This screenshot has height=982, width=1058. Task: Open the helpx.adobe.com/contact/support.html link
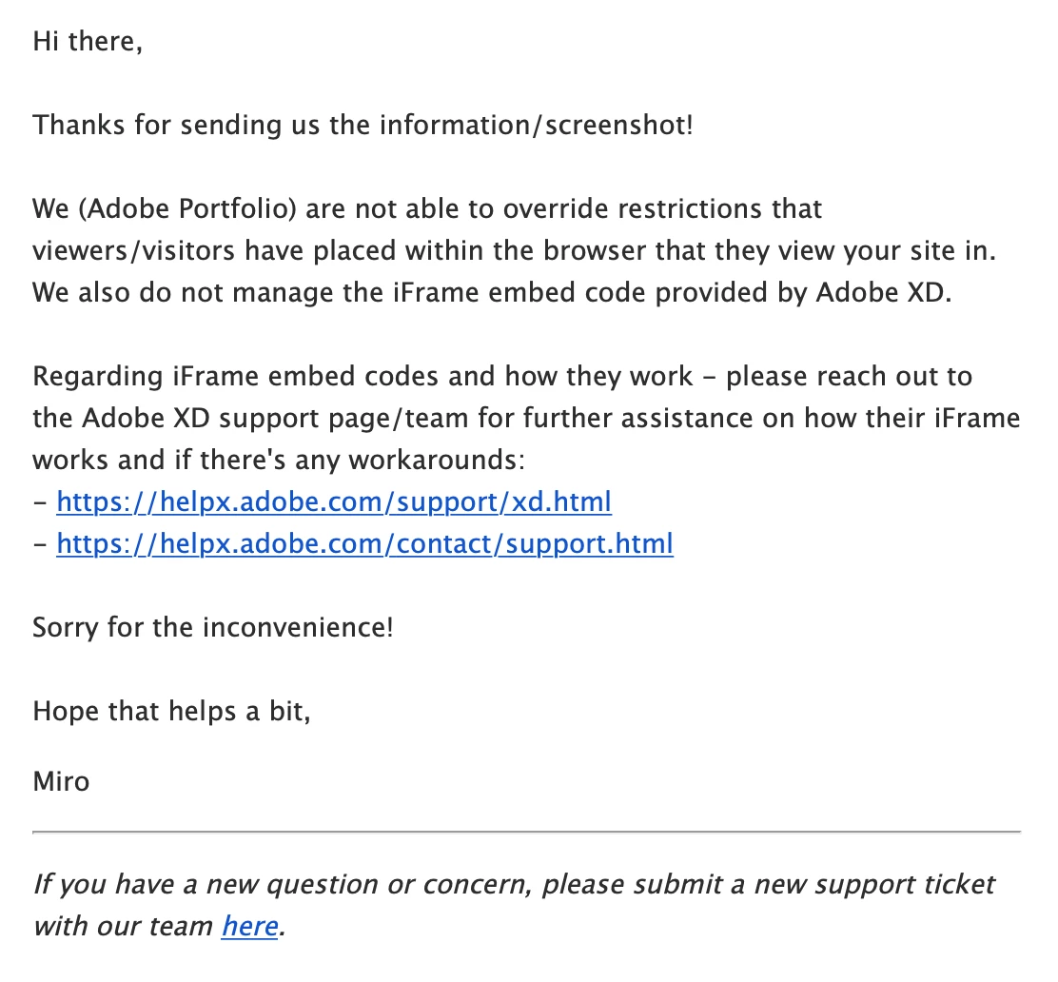tap(364, 543)
